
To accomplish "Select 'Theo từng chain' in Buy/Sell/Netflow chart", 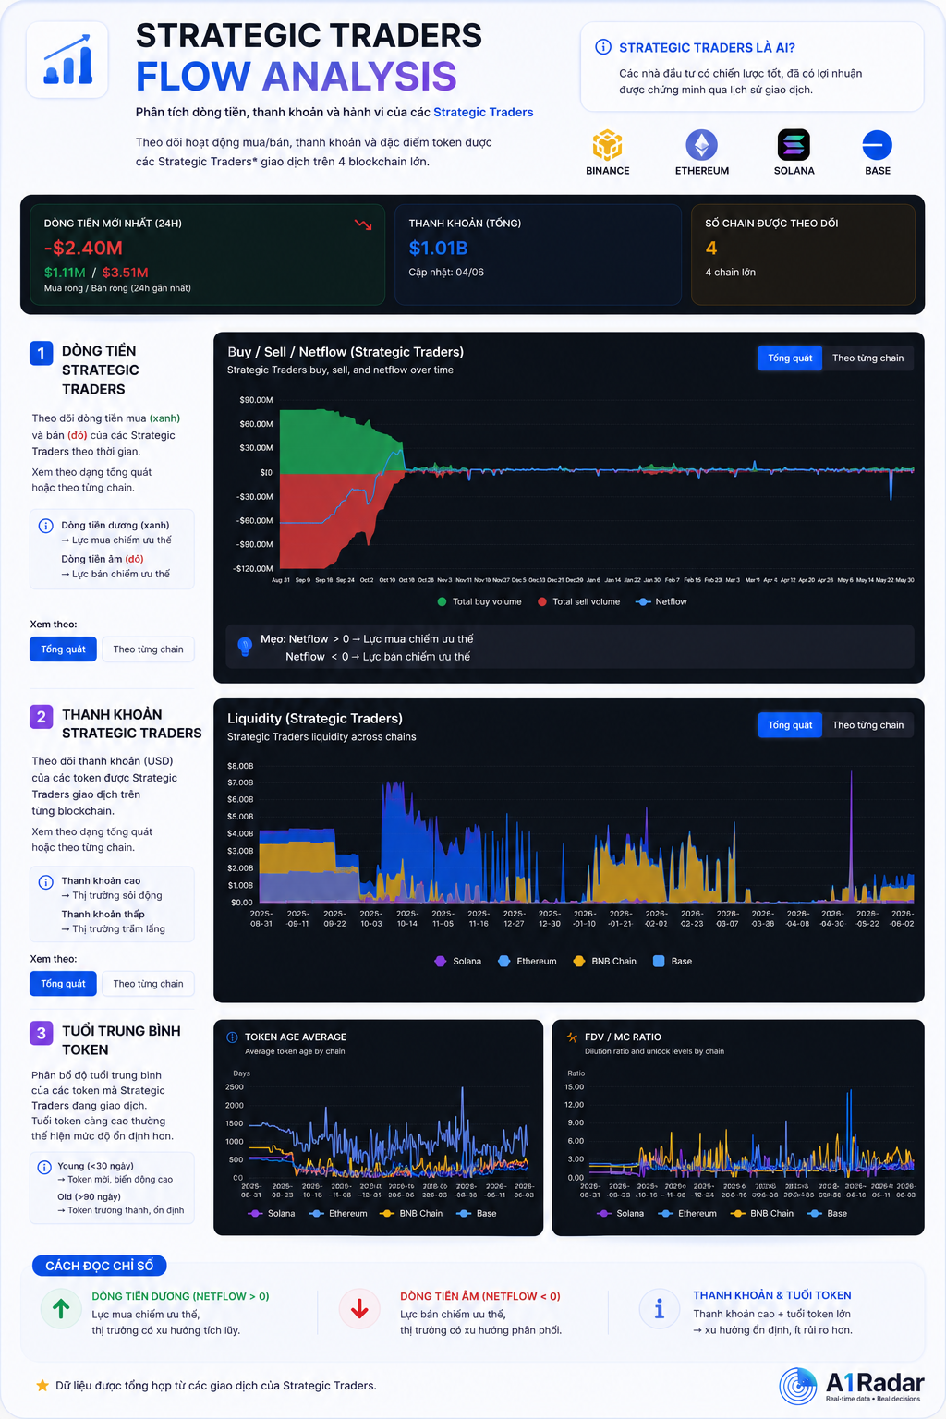I will (x=867, y=358).
